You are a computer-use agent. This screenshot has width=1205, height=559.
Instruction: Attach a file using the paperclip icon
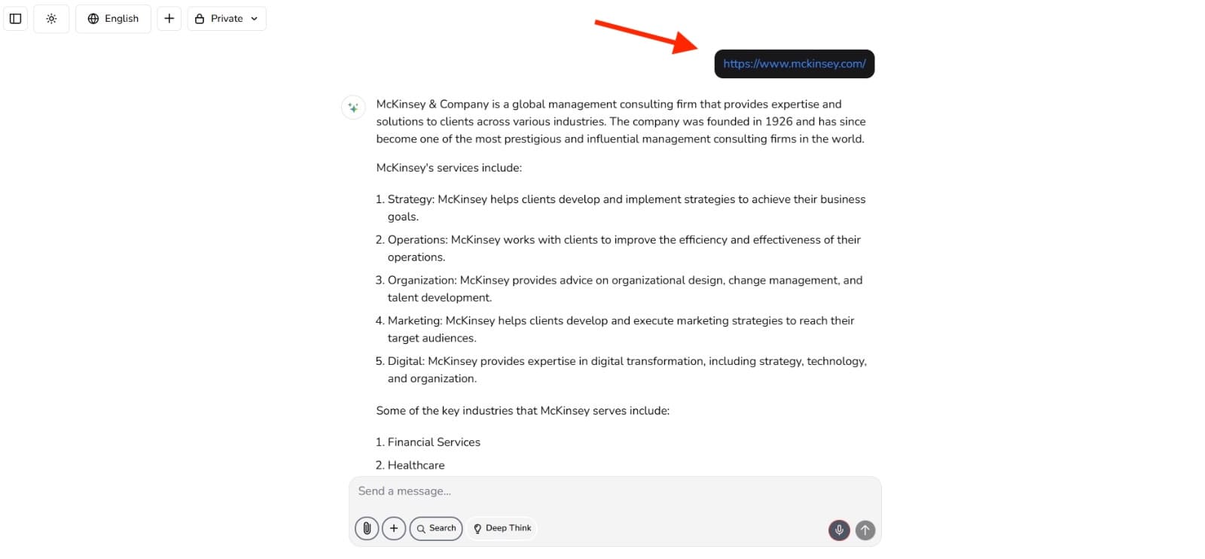pos(367,528)
